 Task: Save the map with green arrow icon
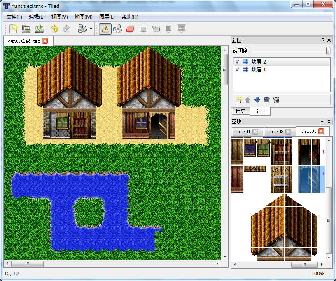(x=39, y=28)
